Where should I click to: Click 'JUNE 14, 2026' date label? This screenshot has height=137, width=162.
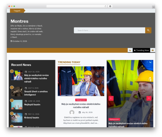(34, 101)
